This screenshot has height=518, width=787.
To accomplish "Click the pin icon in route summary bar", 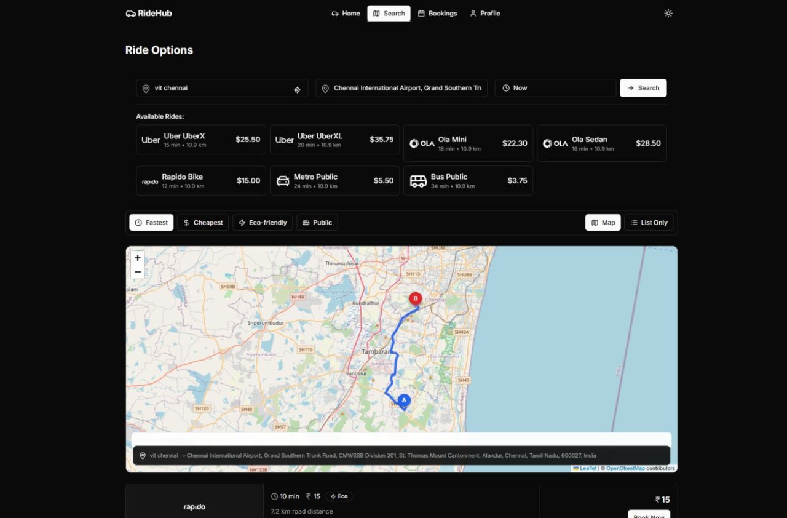I will [x=143, y=456].
